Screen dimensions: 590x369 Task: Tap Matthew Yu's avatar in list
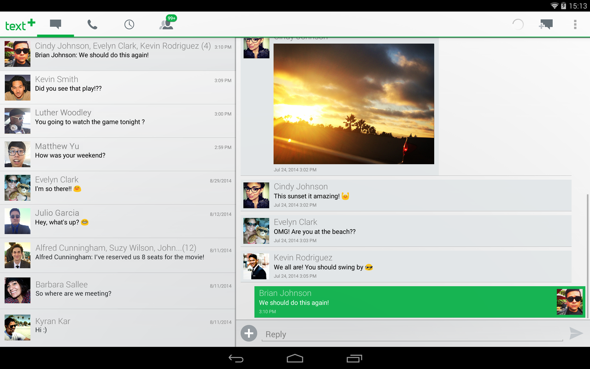pos(18,155)
